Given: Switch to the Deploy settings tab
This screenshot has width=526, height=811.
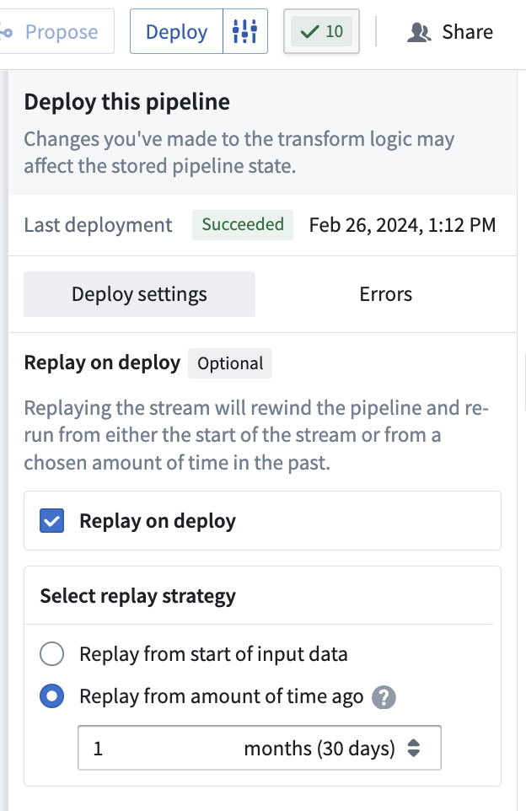Looking at the screenshot, I should click(140, 293).
